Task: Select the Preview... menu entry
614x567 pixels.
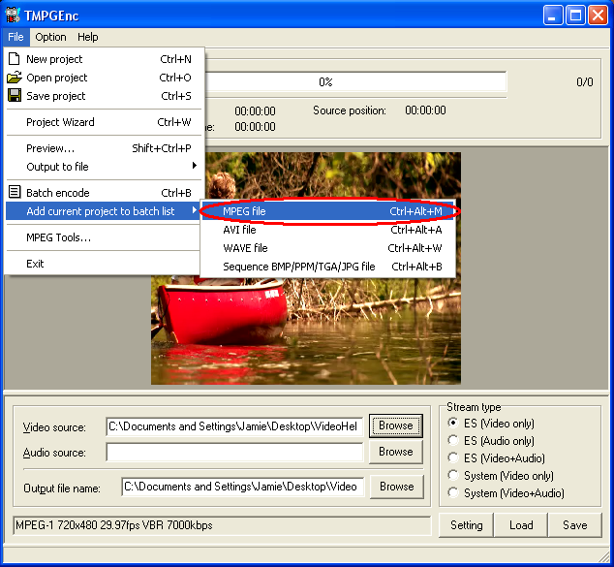Action: coord(105,148)
